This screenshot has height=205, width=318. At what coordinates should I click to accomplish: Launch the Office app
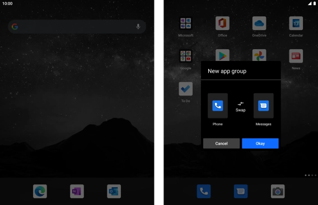(222, 23)
